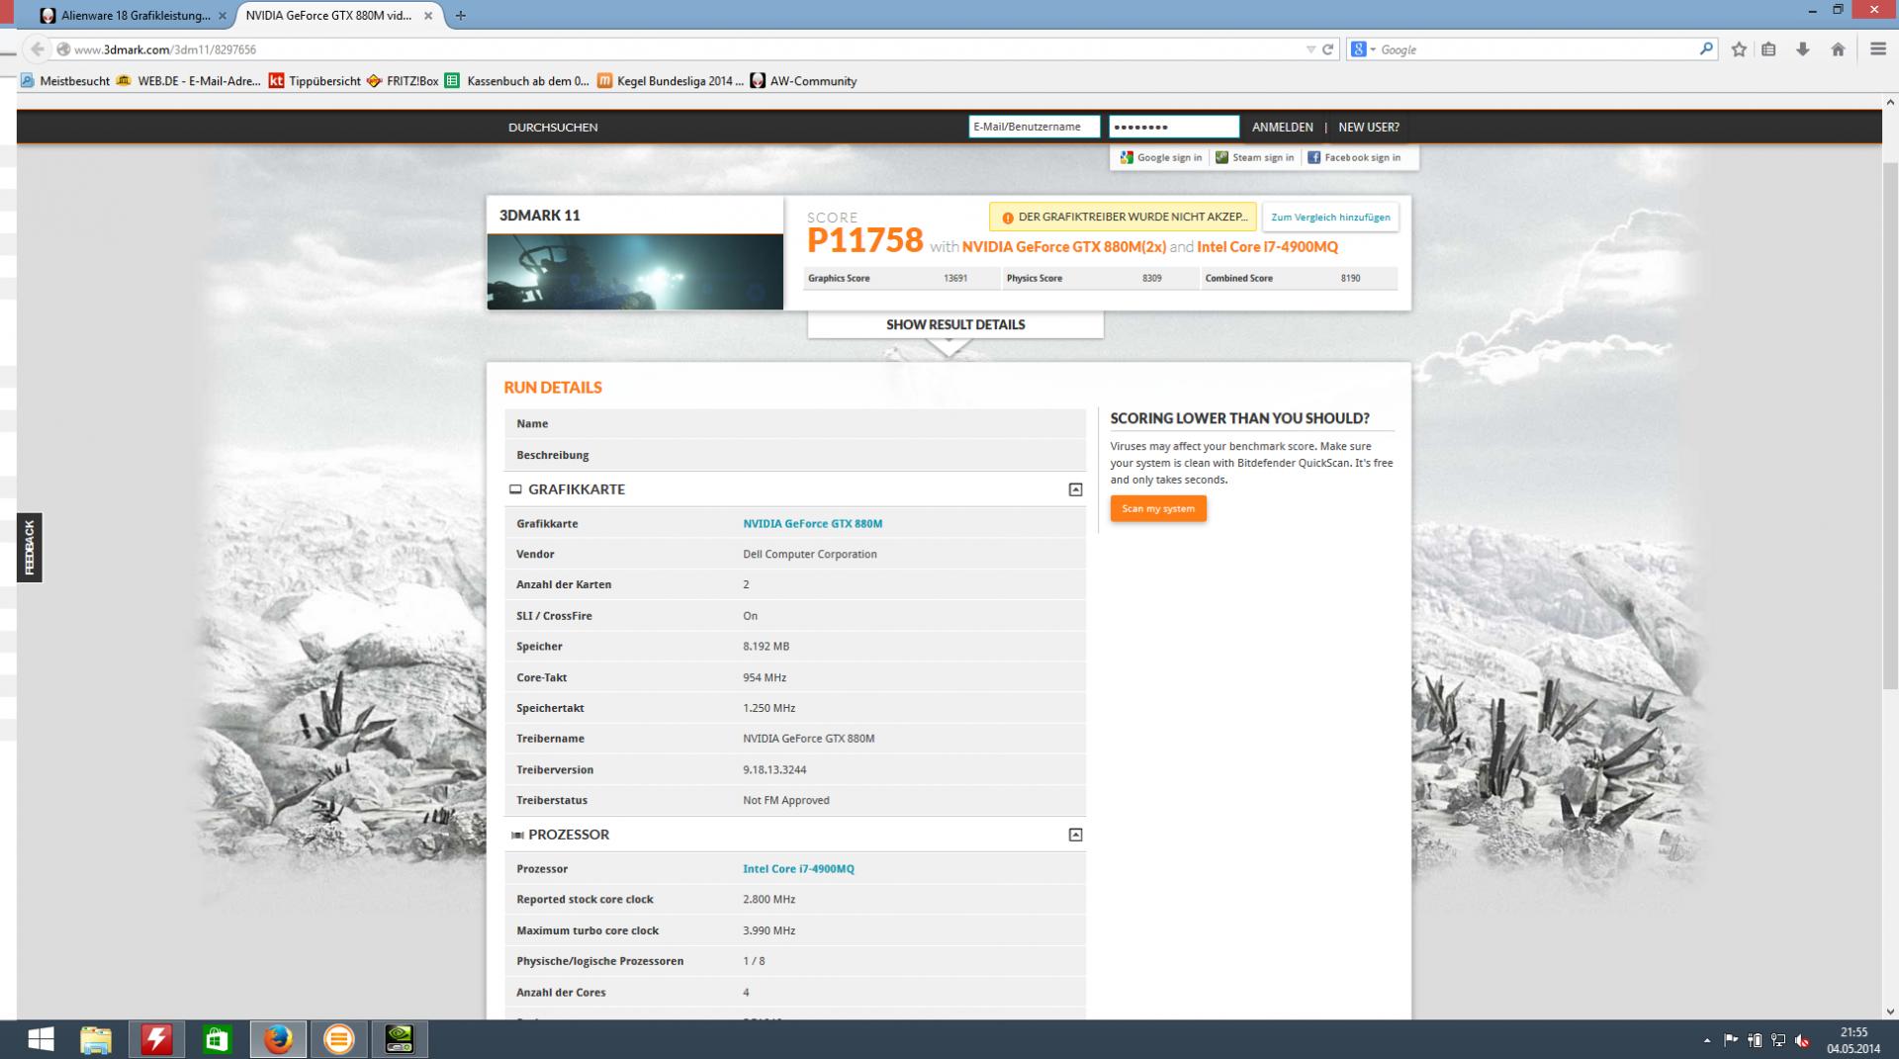Select the NVIDIA GeForce GTX 880M tab
The height and width of the screenshot is (1059, 1899).
pyautogui.click(x=329, y=16)
